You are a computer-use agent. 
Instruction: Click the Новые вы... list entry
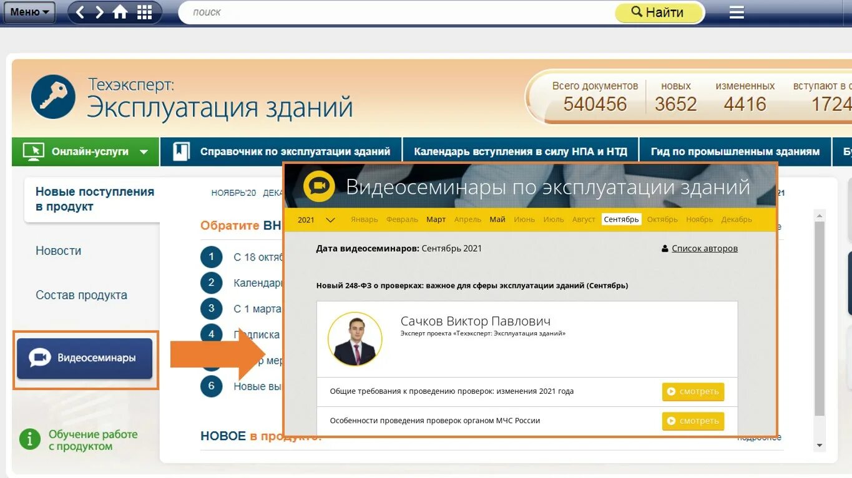(x=258, y=386)
